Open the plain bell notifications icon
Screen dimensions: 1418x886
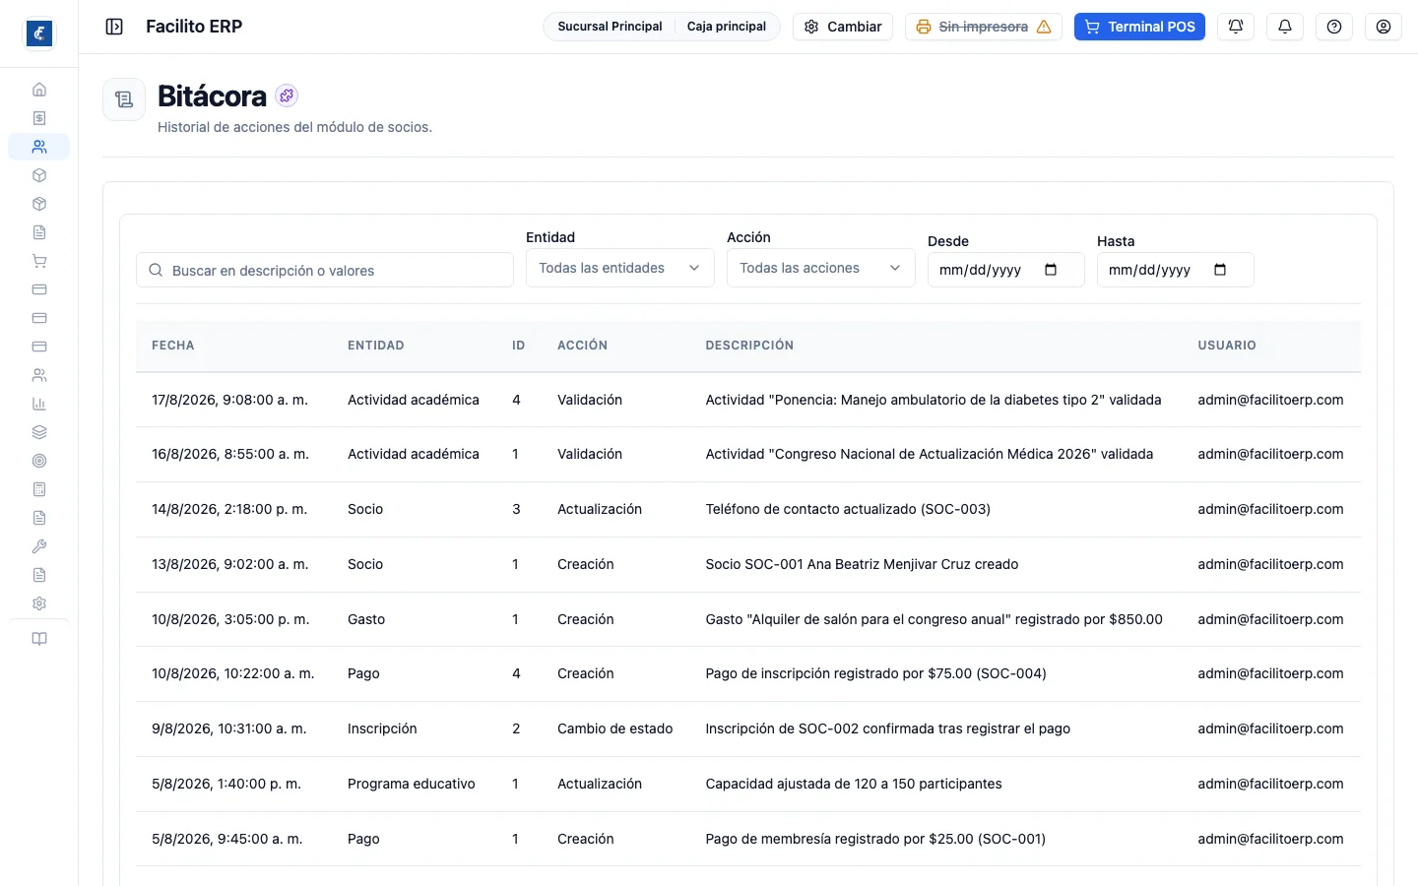coord(1285,27)
